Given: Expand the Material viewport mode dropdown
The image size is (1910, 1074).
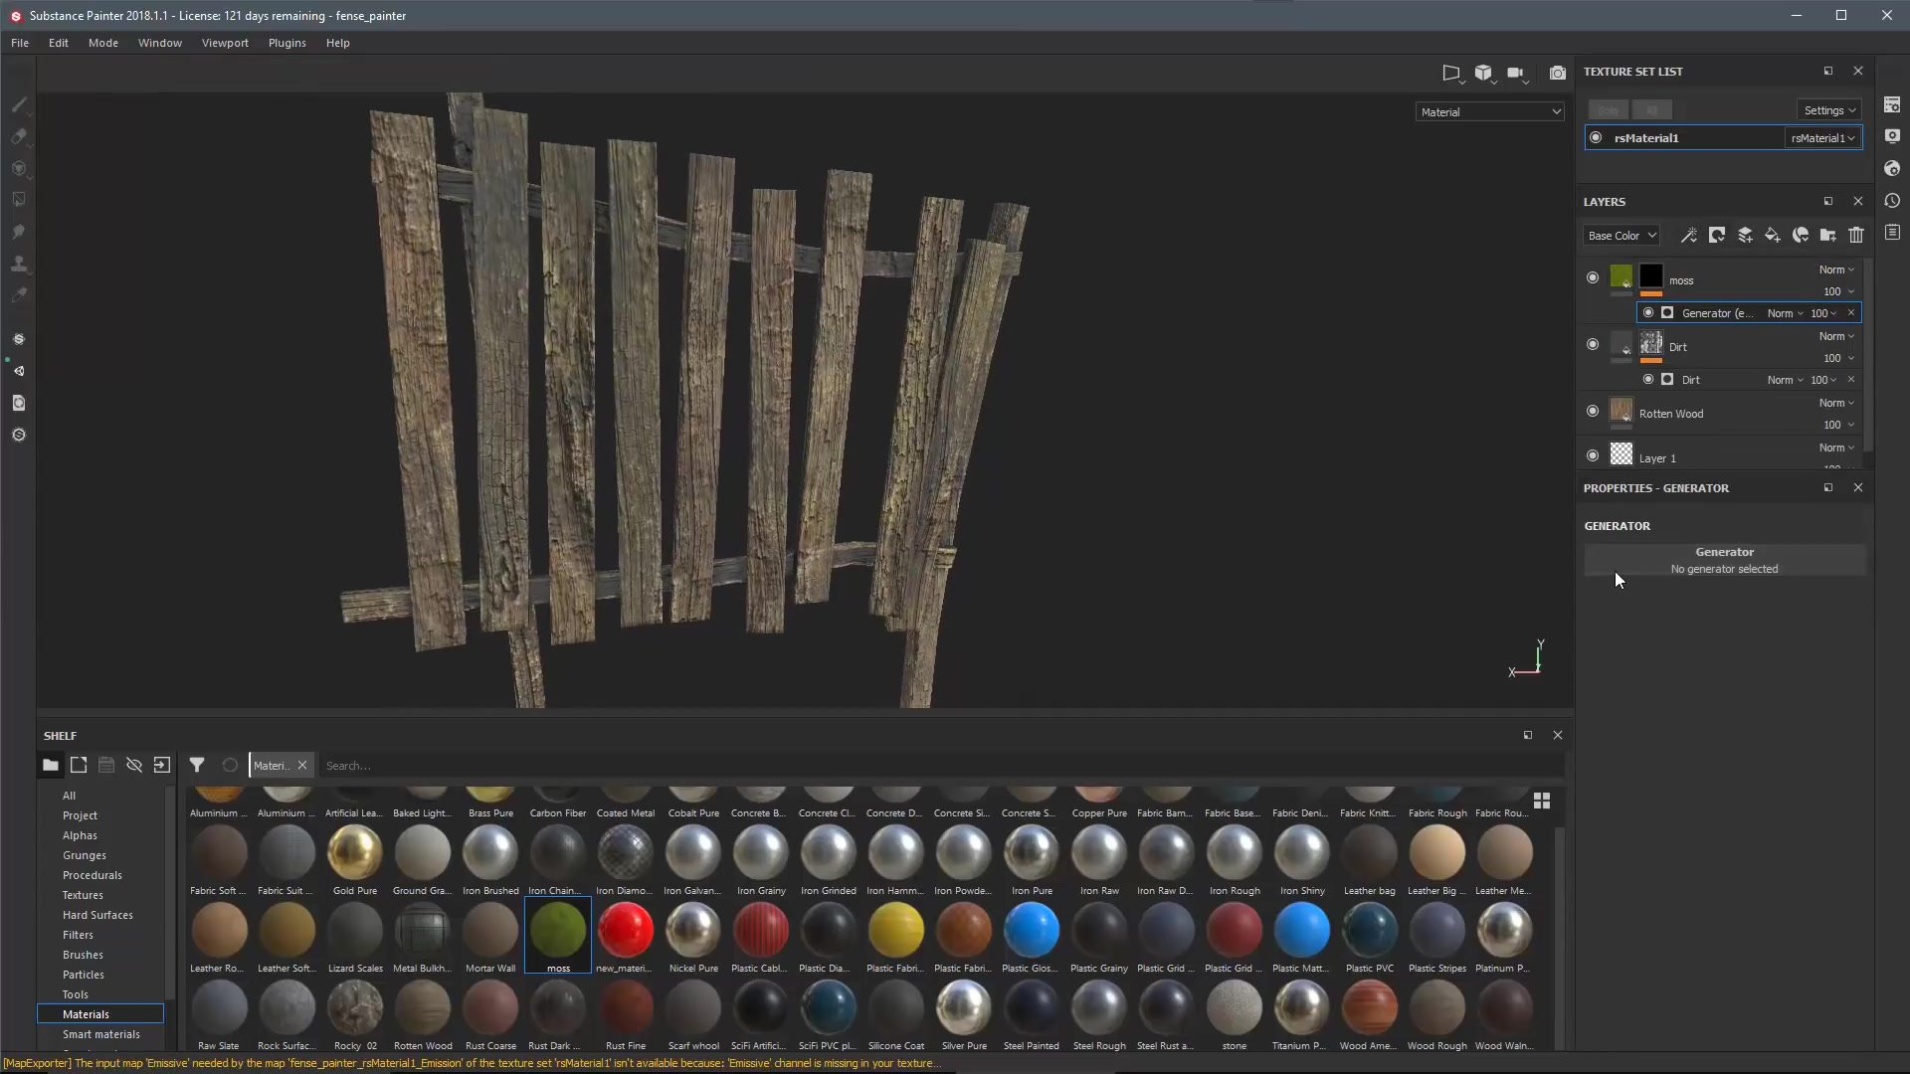Looking at the screenshot, I should (1489, 112).
